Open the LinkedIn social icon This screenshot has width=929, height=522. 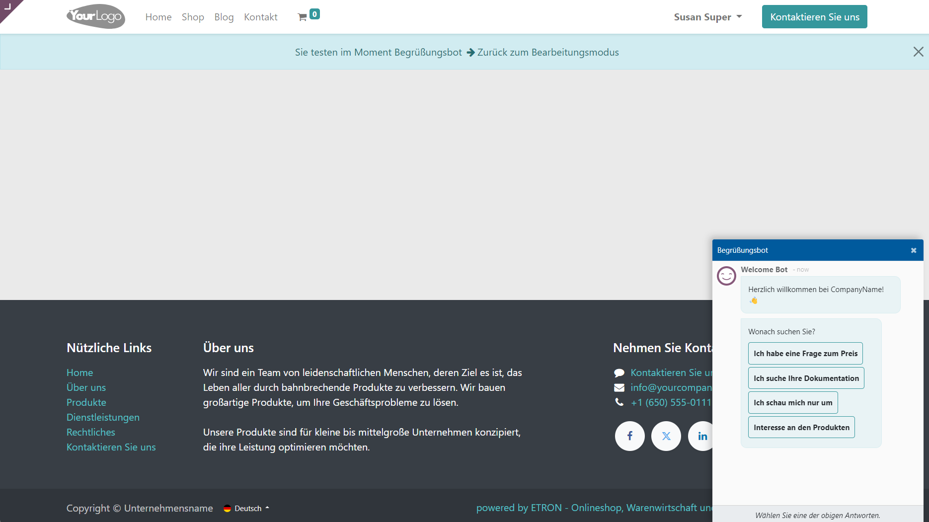(x=701, y=436)
